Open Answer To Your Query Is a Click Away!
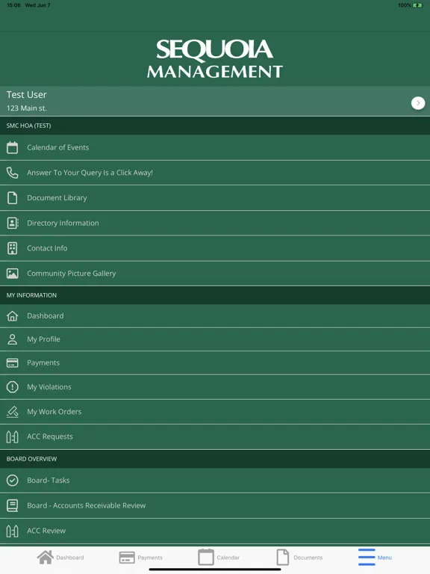 pyautogui.click(x=215, y=173)
